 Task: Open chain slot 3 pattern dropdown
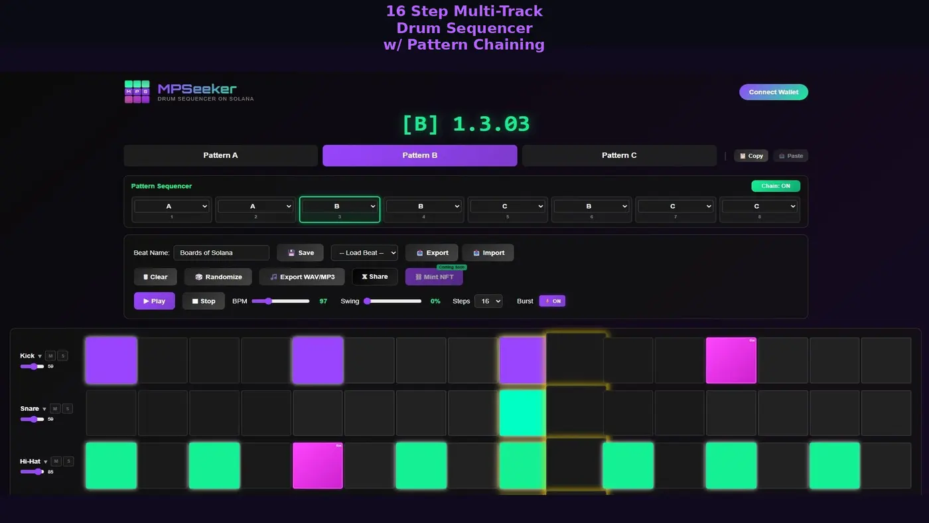coord(340,206)
